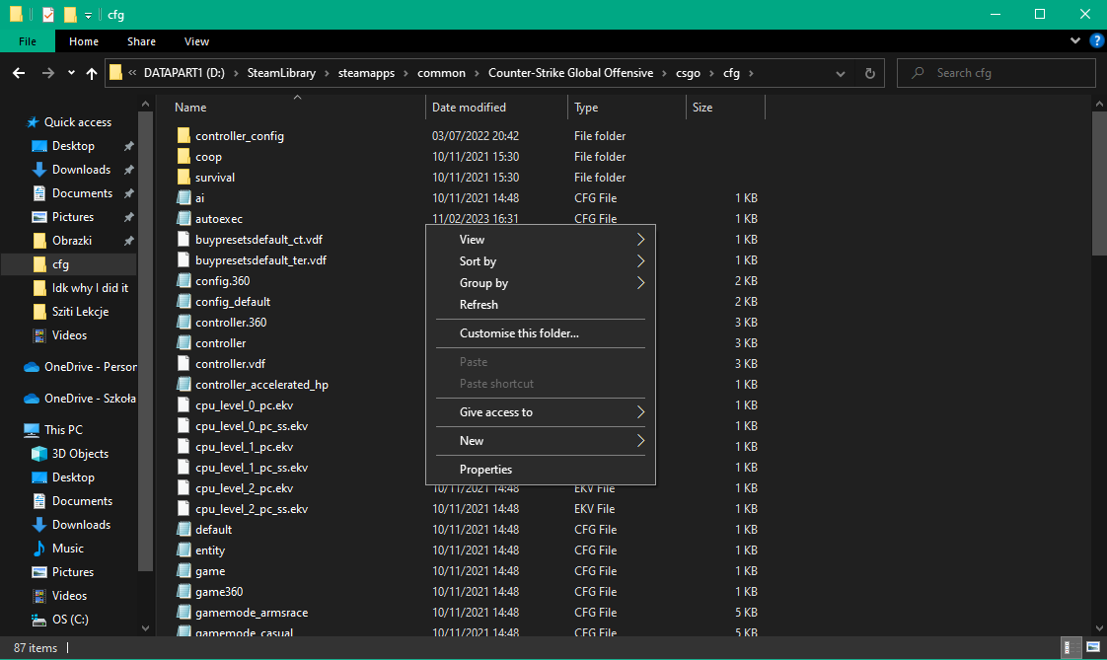
Task: Switch to large thumbnails view icon
Action: [1091, 647]
